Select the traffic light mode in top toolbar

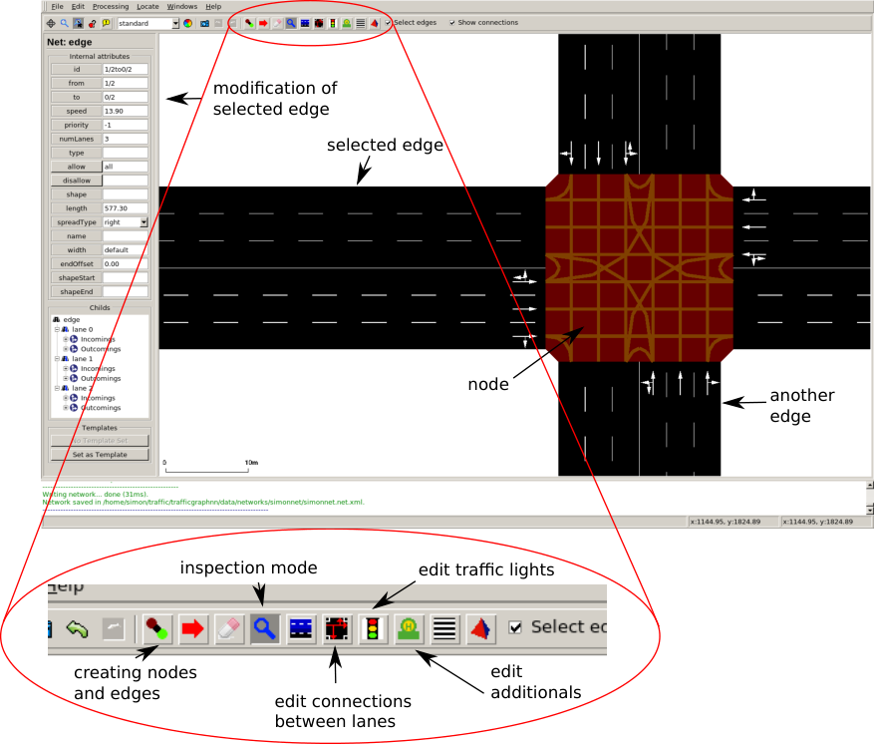click(x=333, y=23)
